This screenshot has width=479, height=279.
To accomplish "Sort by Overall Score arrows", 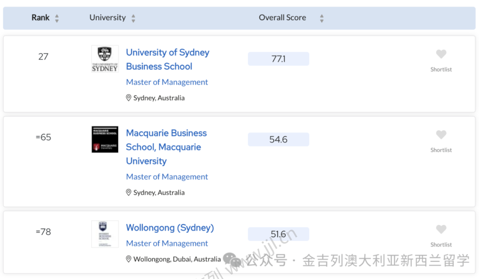I will [x=322, y=18].
